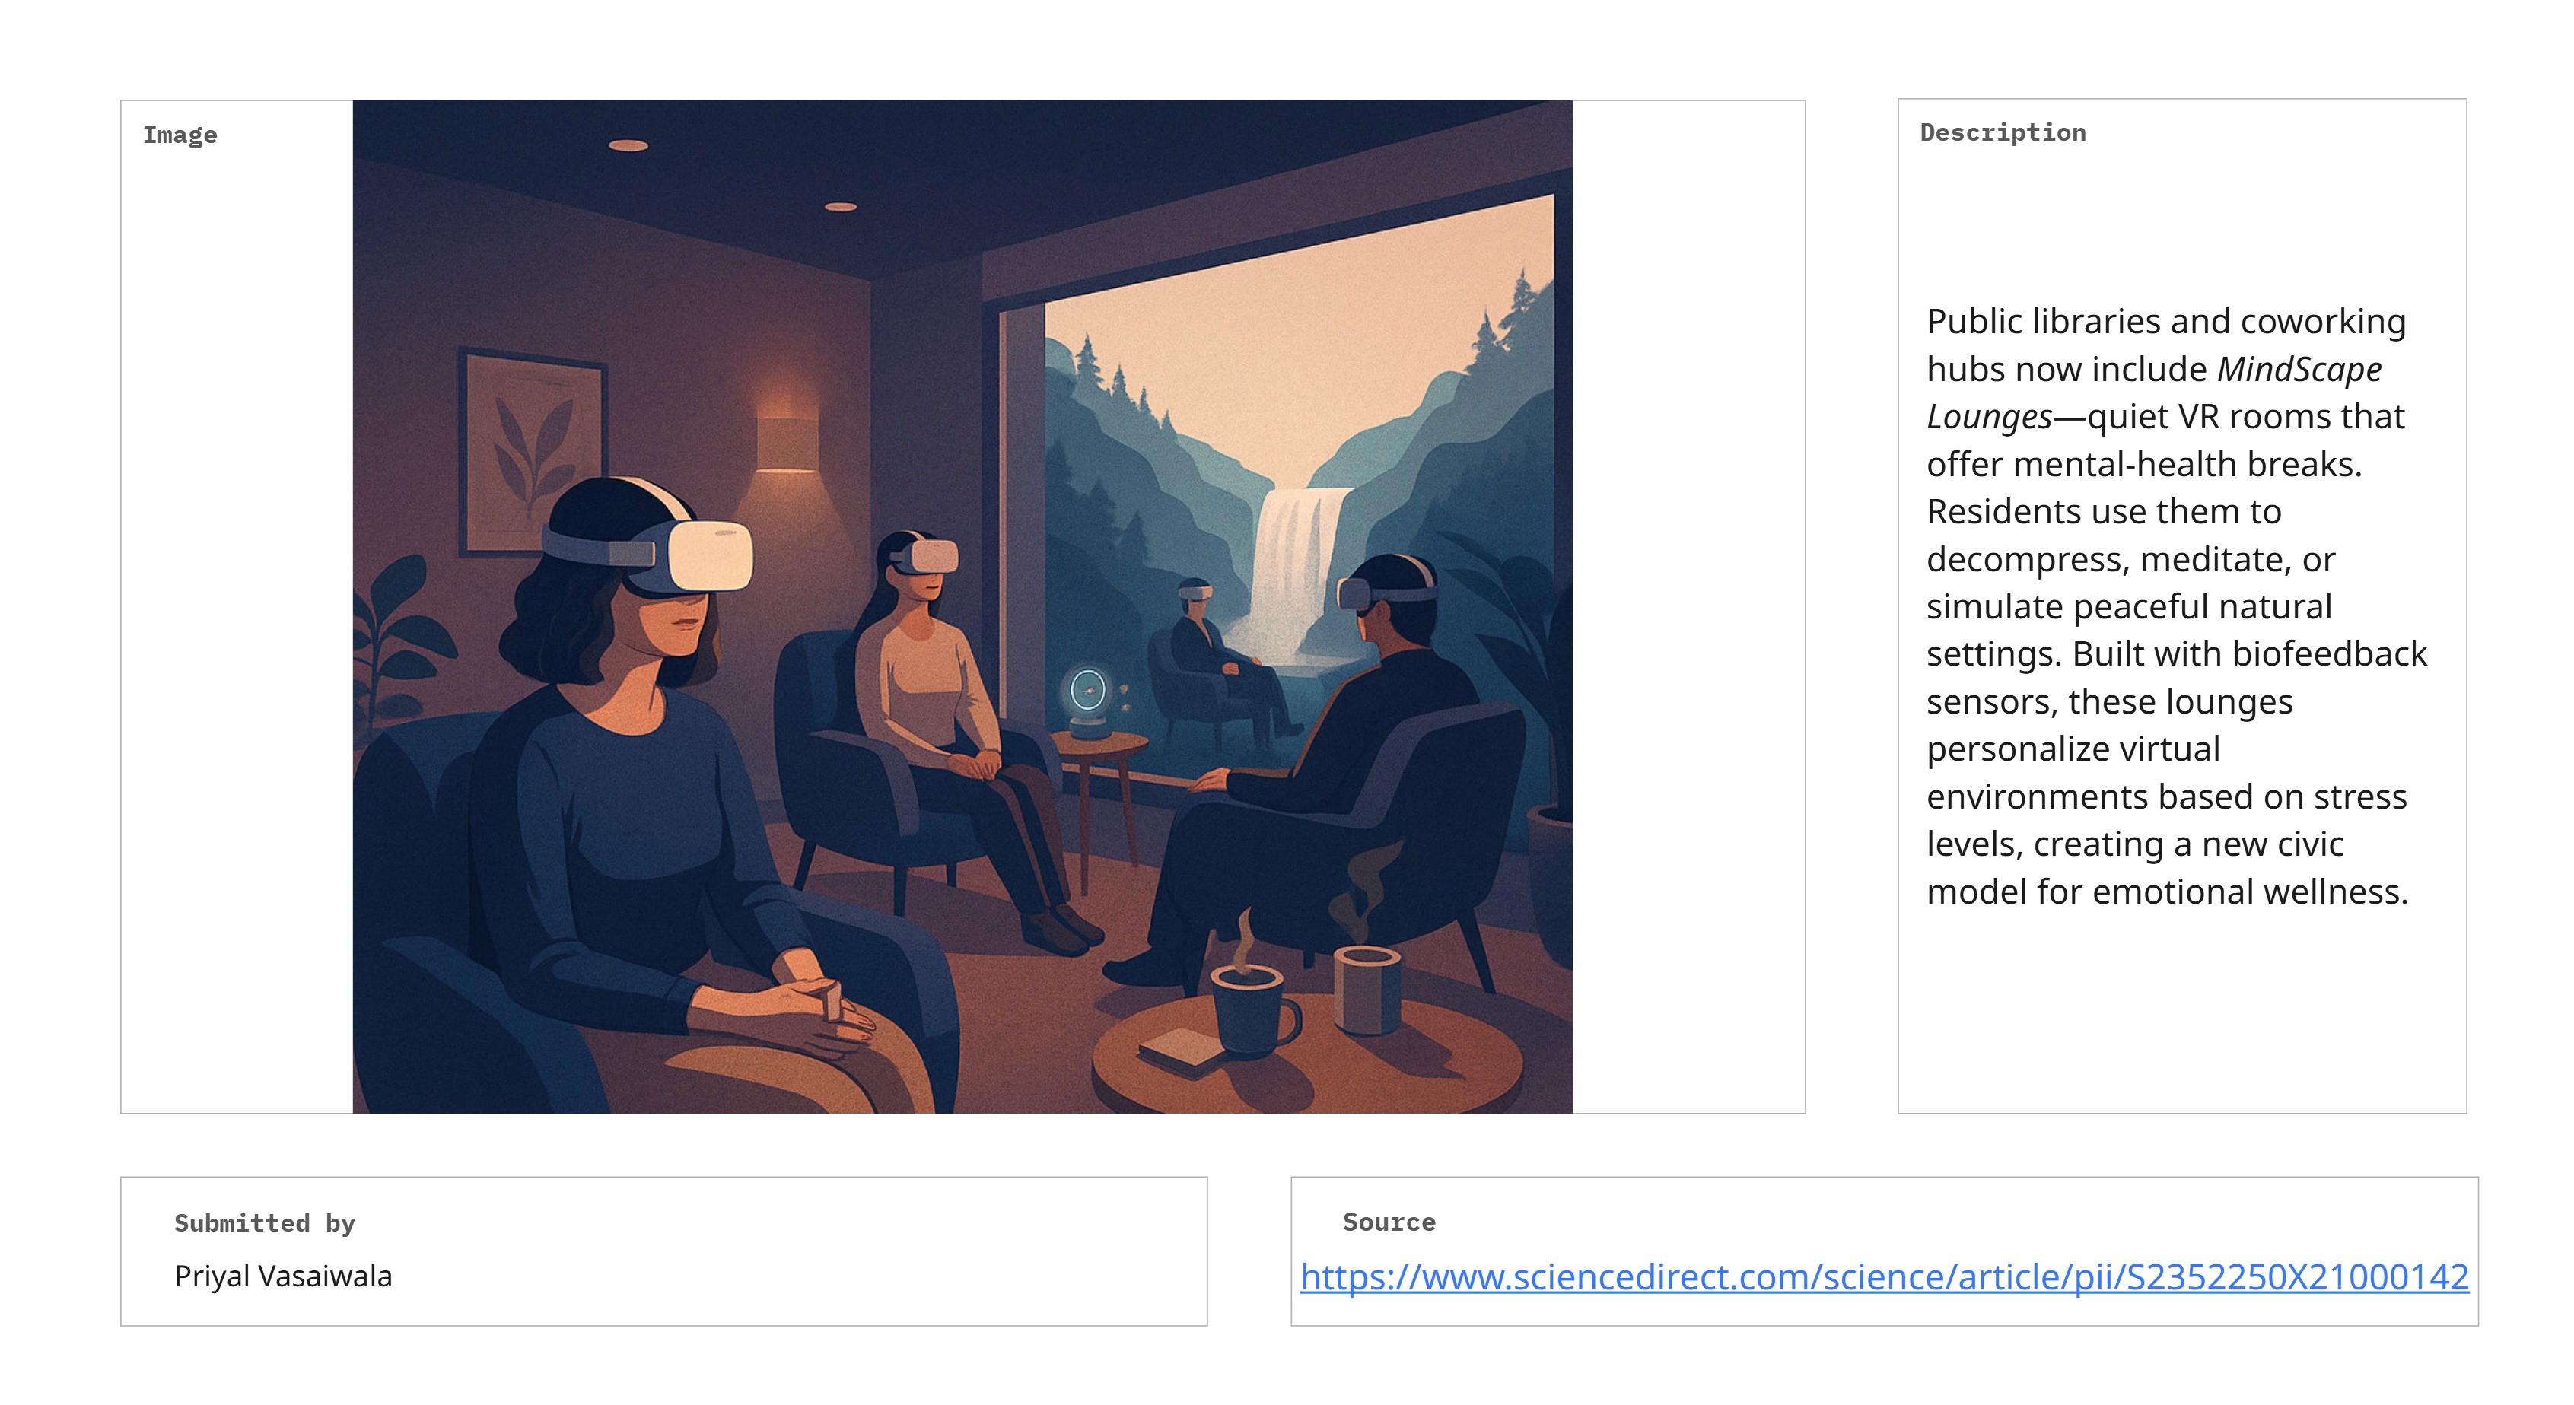This screenshot has height=1405, width=2574.
Task: Click the "Description" field label
Action: coord(2003,132)
